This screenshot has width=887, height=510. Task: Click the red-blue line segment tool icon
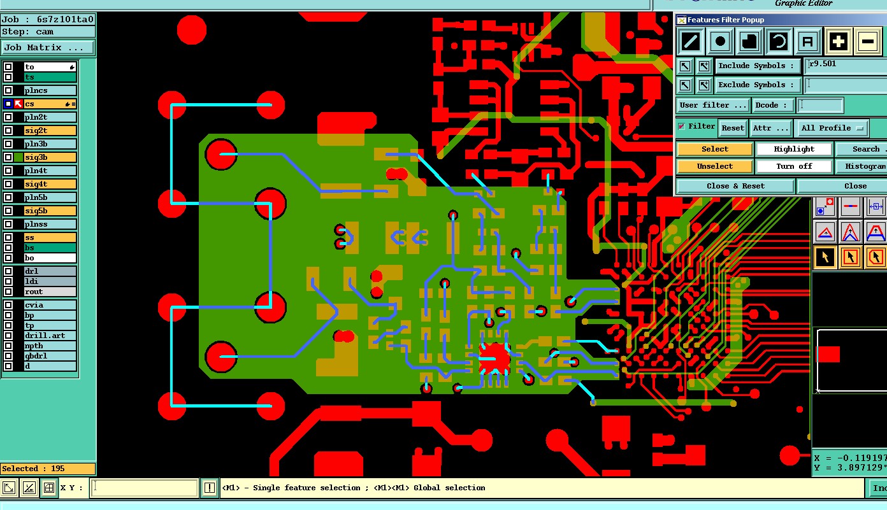851,207
